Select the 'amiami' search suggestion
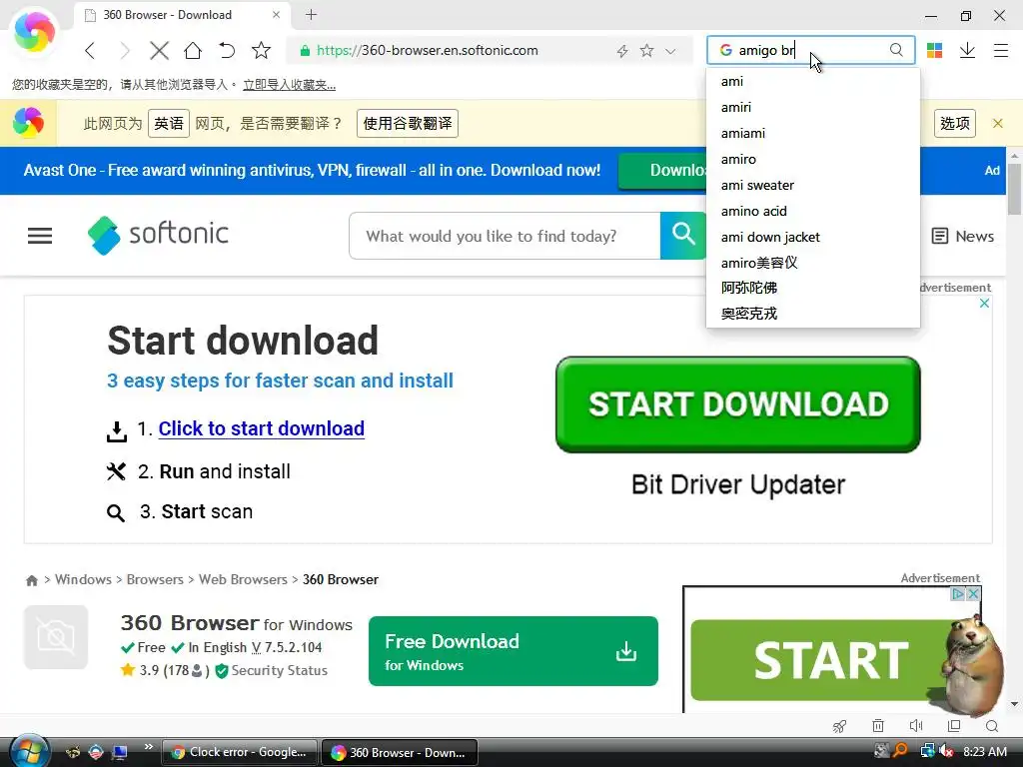Viewport: 1023px width, 767px height. 813,133
